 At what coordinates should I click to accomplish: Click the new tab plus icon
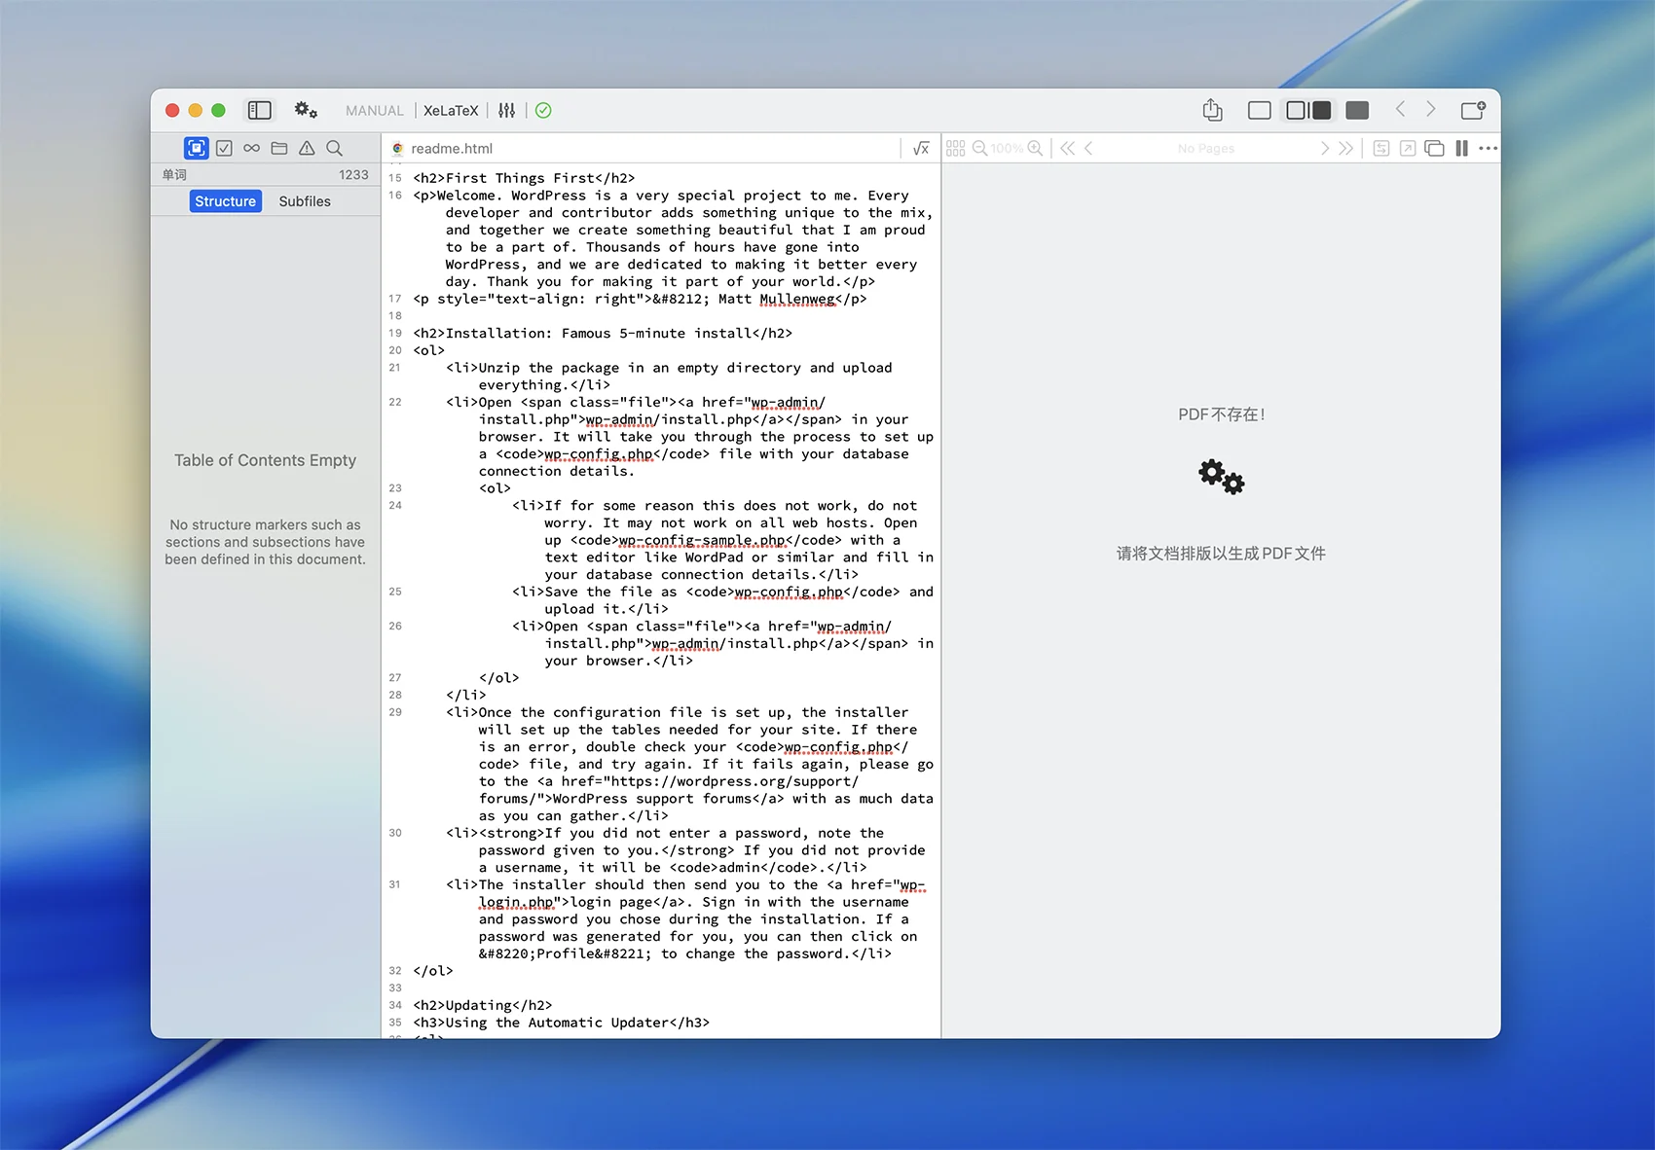point(1473,111)
